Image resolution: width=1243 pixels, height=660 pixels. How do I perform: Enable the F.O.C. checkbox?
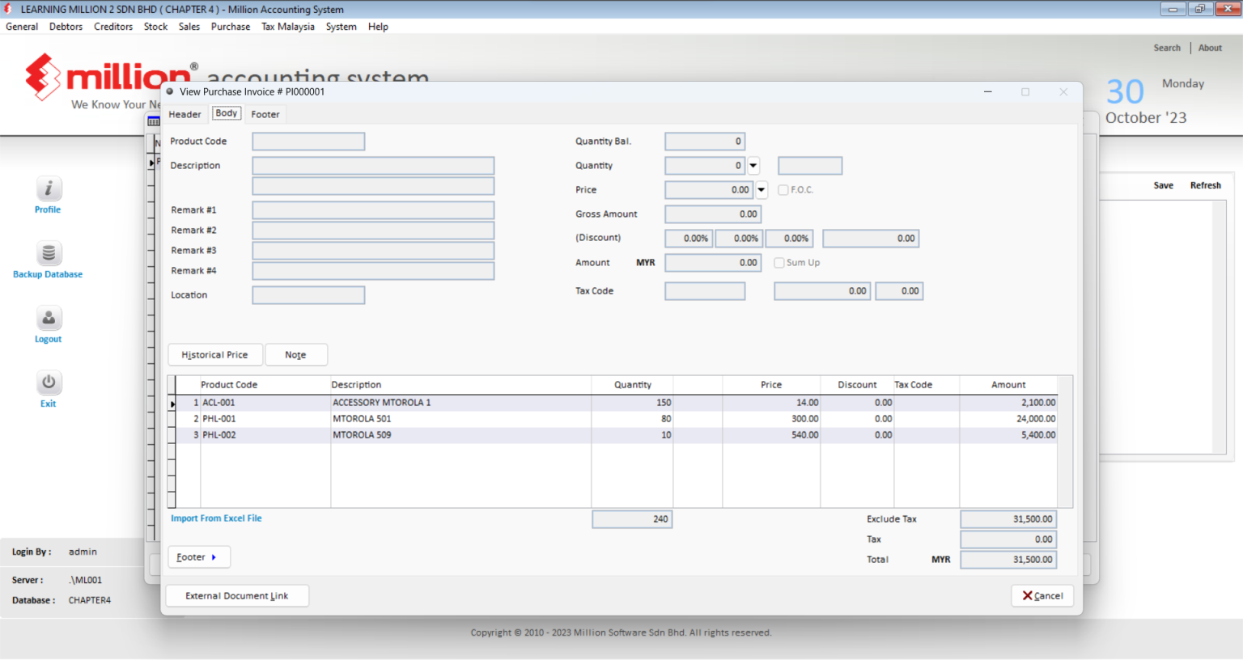click(783, 189)
